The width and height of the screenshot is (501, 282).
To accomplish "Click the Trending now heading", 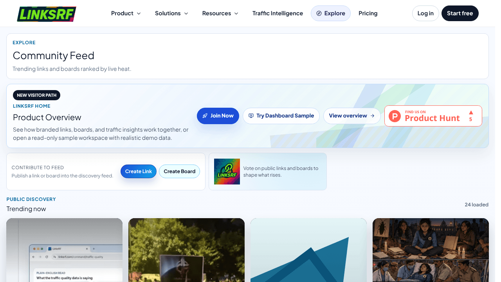I will (x=26, y=209).
